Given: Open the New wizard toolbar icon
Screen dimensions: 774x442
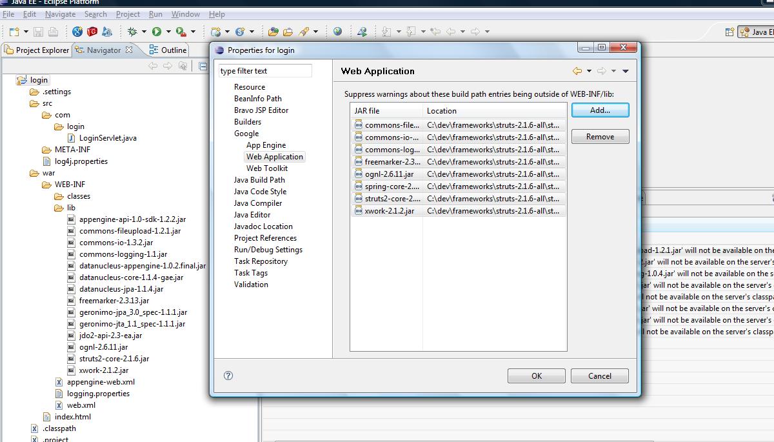Looking at the screenshot, I should pyautogui.click(x=14, y=31).
